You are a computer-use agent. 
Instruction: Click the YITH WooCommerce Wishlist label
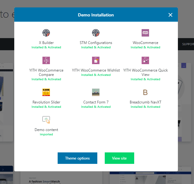[96, 70]
